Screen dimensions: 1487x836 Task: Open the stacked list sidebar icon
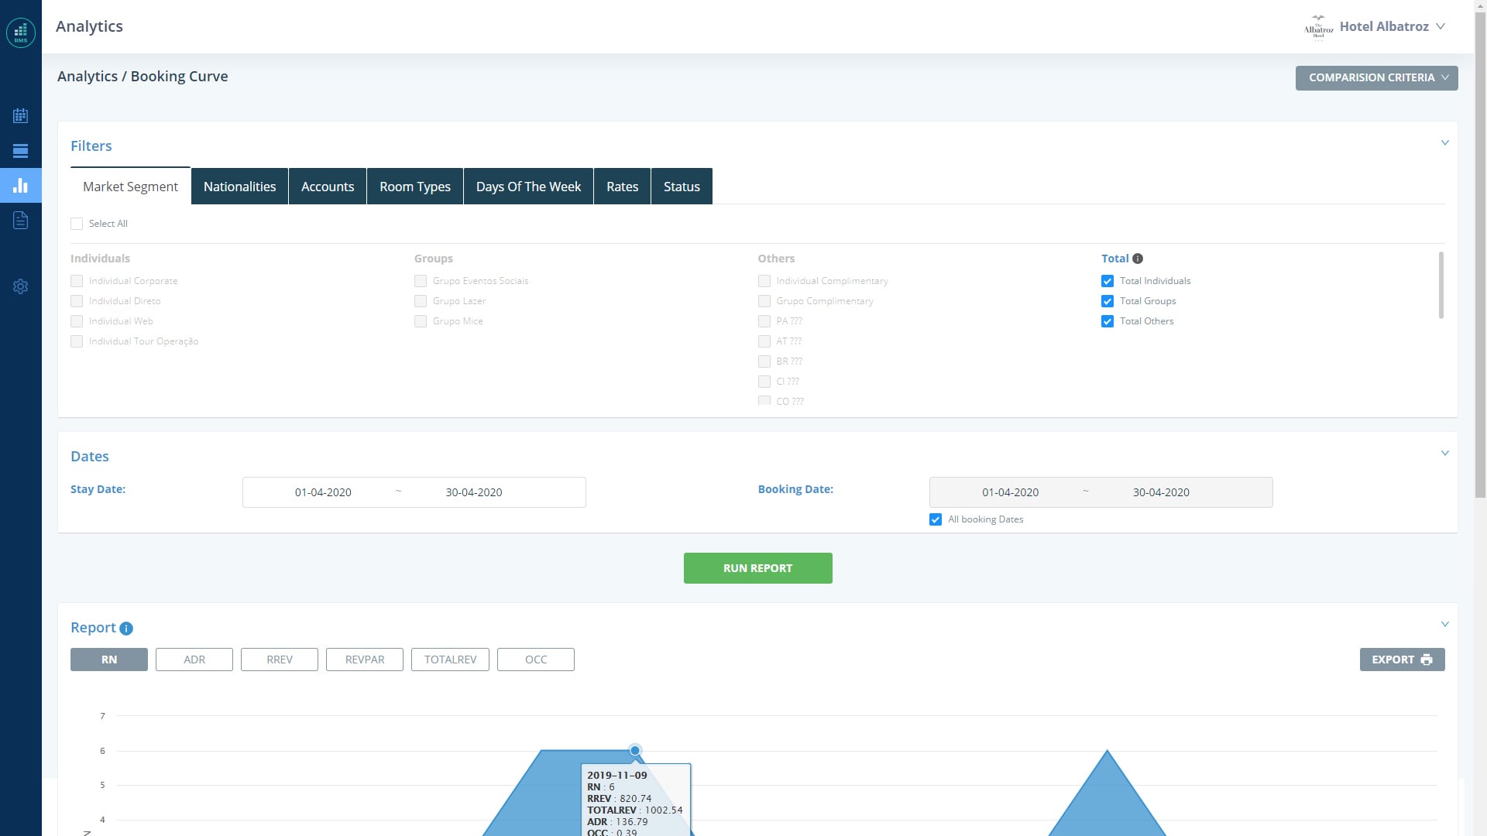tap(21, 151)
